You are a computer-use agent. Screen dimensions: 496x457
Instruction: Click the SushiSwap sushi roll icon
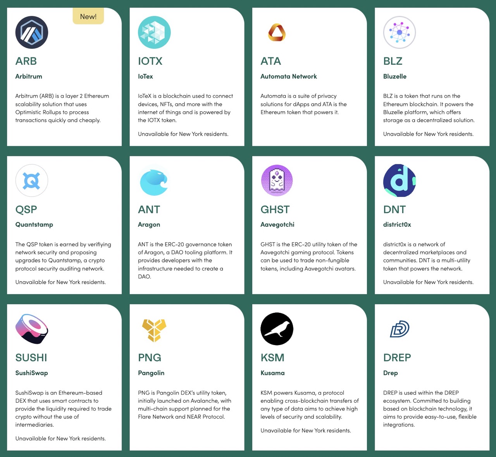click(31, 329)
